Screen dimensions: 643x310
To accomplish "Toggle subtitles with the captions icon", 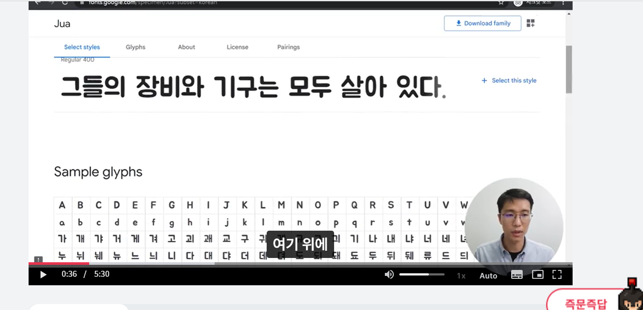I will [517, 275].
